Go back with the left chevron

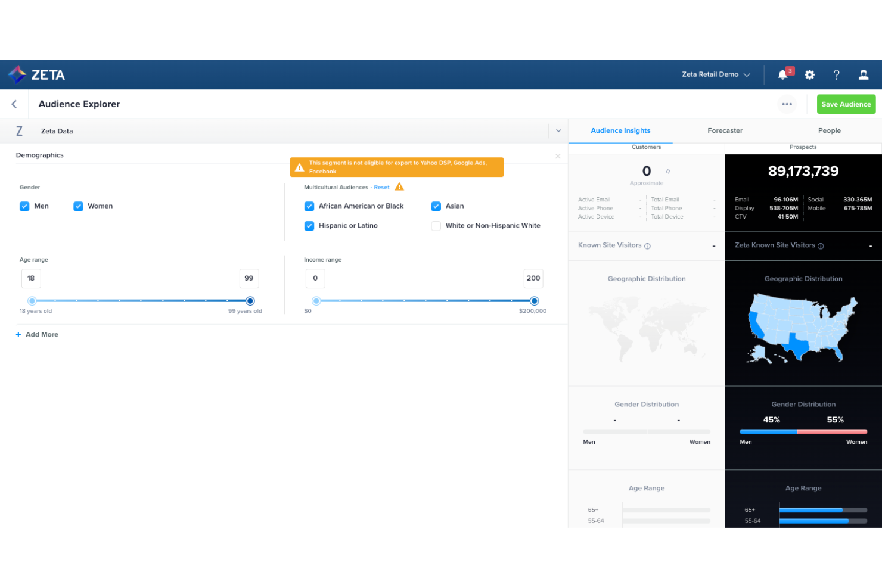point(14,104)
